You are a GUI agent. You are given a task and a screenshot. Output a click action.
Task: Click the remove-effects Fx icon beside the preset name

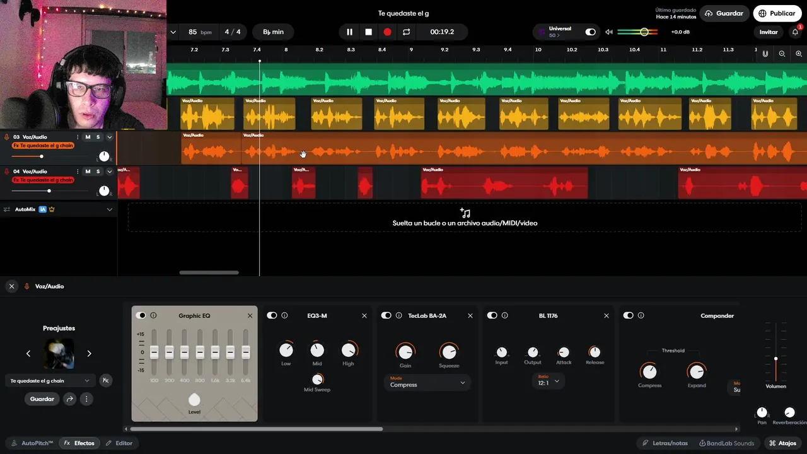pos(106,381)
